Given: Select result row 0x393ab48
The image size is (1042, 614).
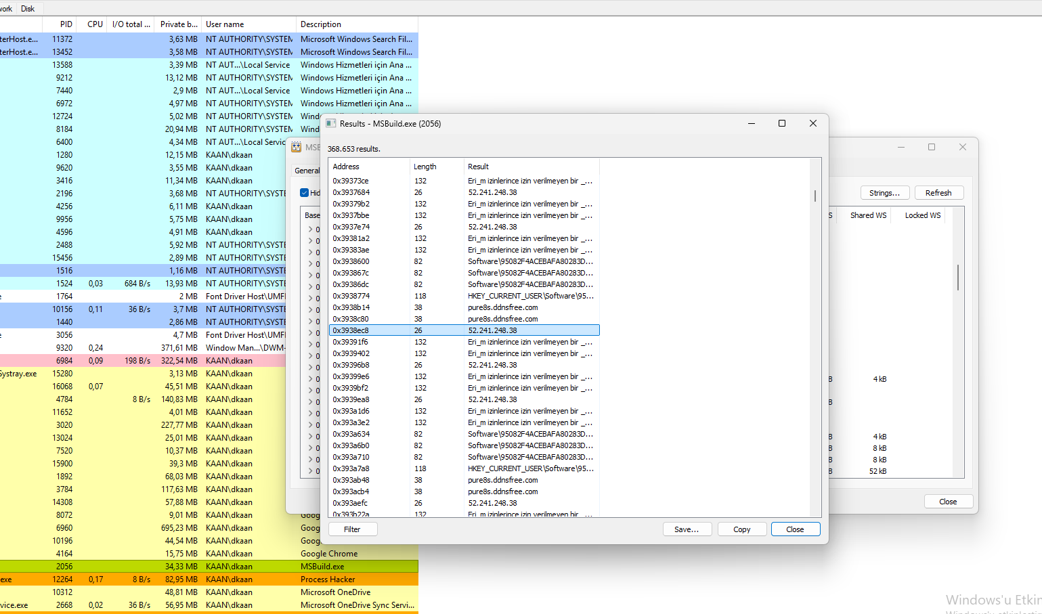Looking at the screenshot, I should tap(464, 480).
